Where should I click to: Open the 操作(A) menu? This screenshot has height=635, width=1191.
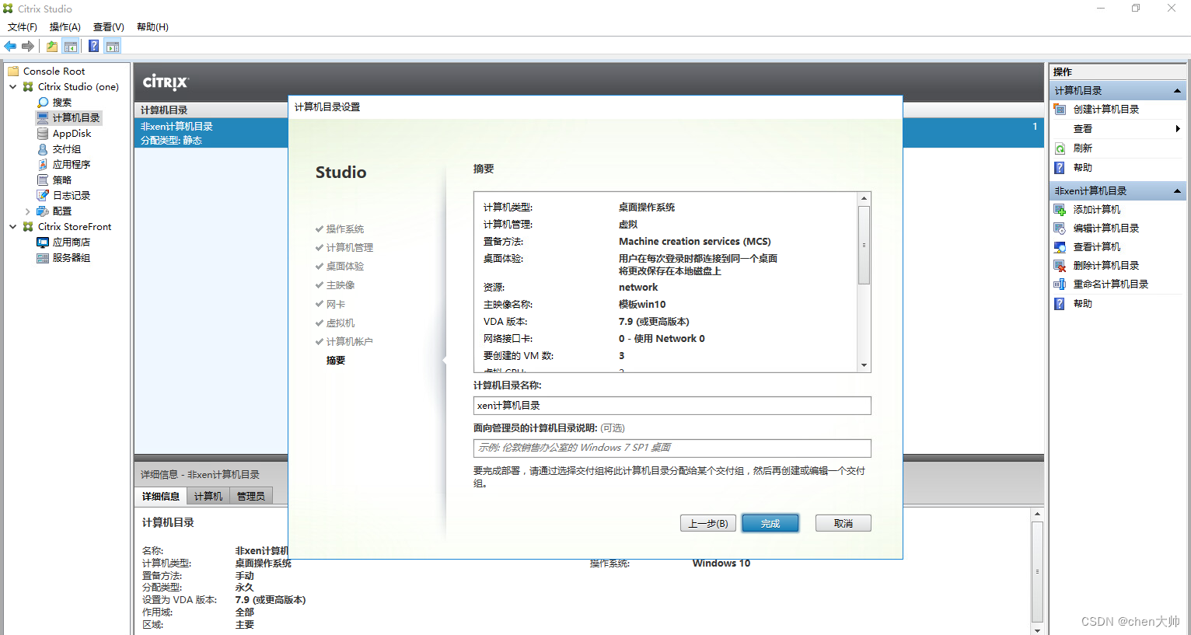point(65,27)
